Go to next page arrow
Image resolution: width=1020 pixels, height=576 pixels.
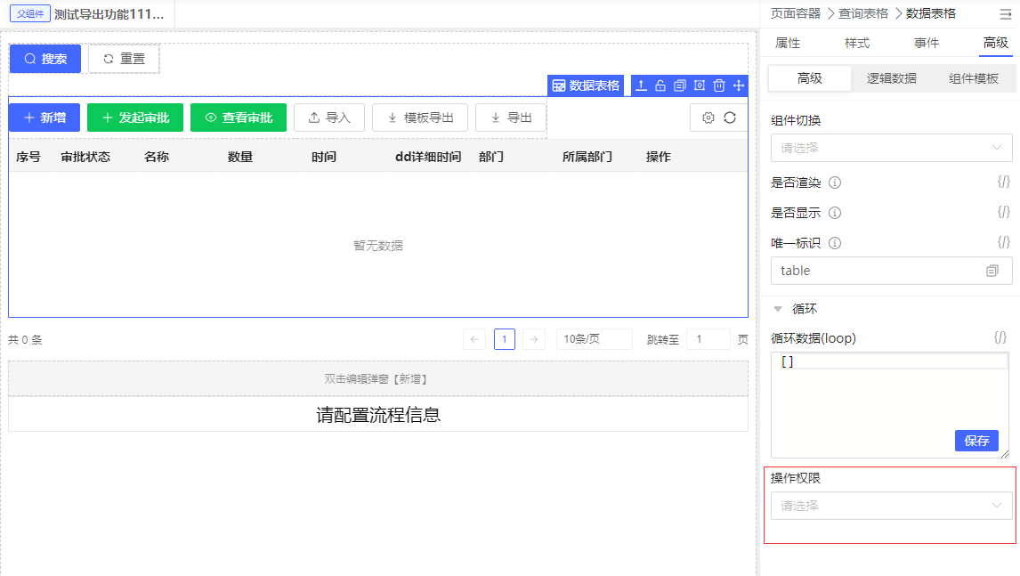[534, 339]
